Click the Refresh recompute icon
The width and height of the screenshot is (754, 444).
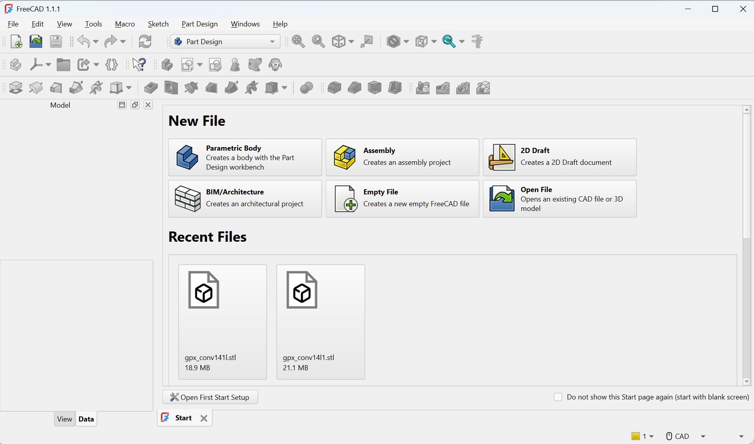click(x=145, y=41)
